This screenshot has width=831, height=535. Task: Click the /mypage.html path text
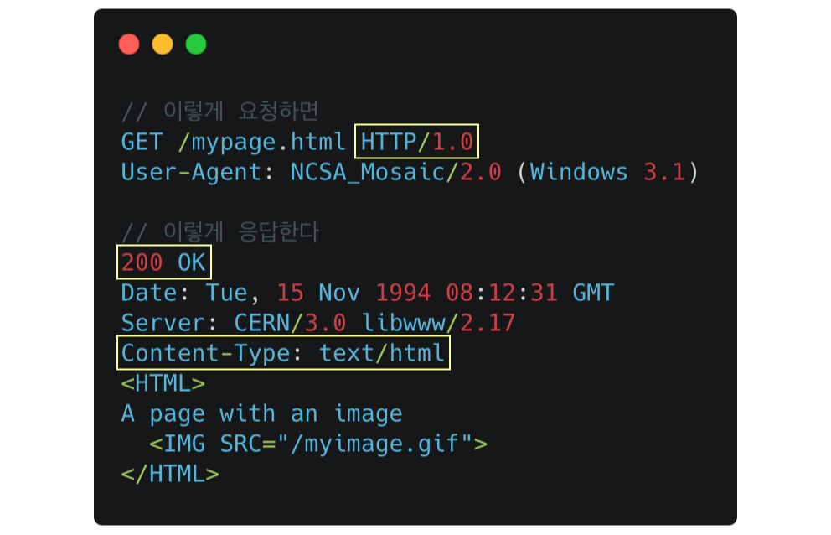[262, 143]
